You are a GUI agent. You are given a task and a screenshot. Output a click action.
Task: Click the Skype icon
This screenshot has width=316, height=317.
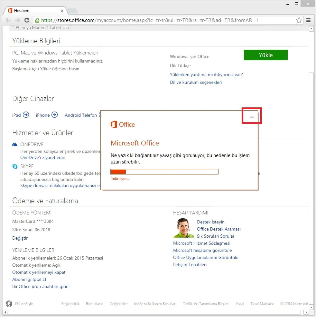click(x=15, y=166)
